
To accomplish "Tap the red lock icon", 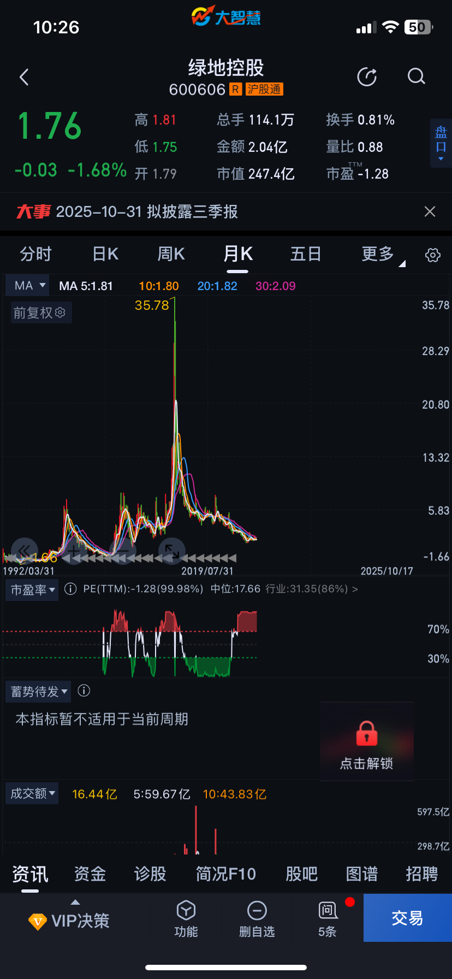I will point(367,733).
